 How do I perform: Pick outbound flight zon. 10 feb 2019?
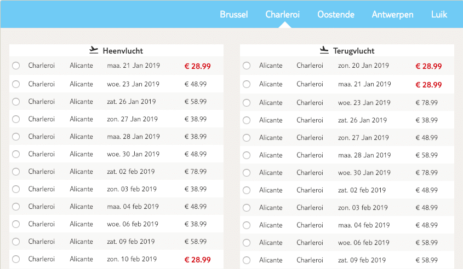point(16,259)
